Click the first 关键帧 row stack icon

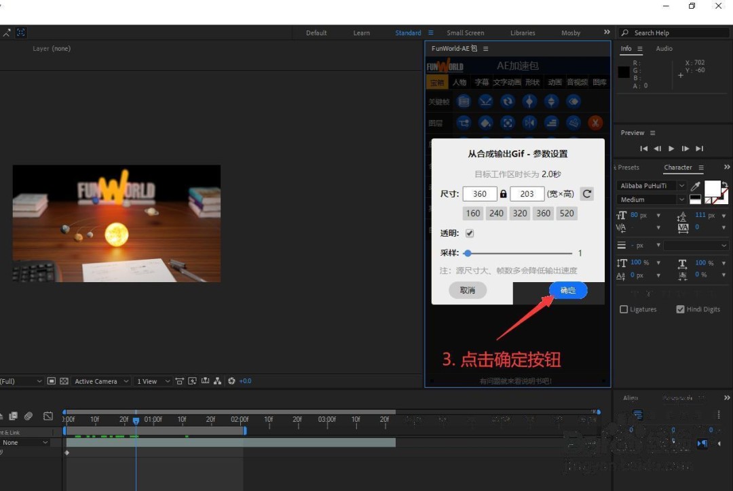click(x=464, y=101)
